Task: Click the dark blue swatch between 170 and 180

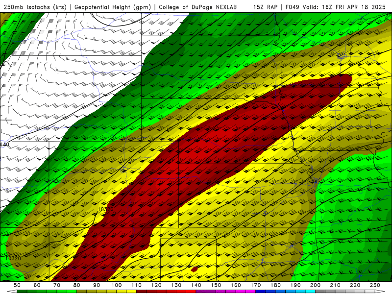Action: pos(261,292)
